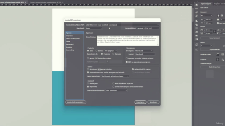Open the 'Standaard' dropdown showing Geen
This screenshot has height=126, width=225.
94,28
